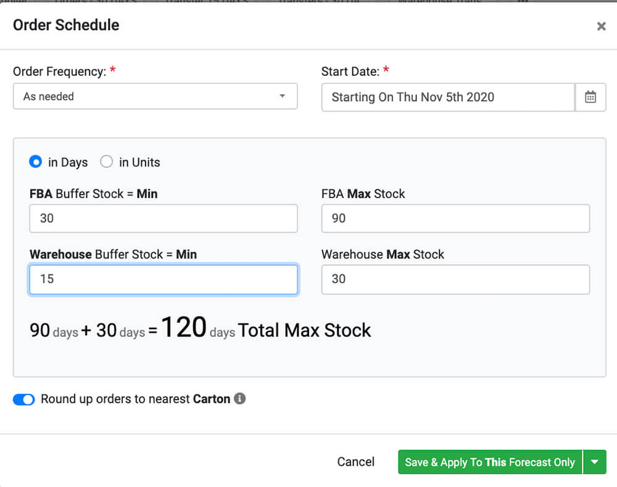Screen dimensions: 617x487
Task: Select the 'in Days' radio button
Action: coord(35,162)
